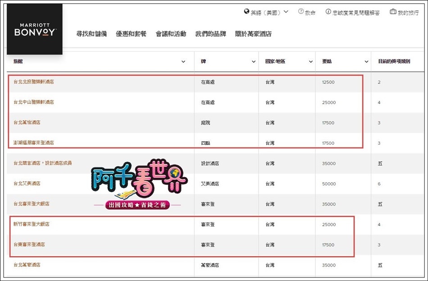Open 優惠和套餐 menu
This screenshot has width=428, height=281.
pyautogui.click(x=131, y=34)
